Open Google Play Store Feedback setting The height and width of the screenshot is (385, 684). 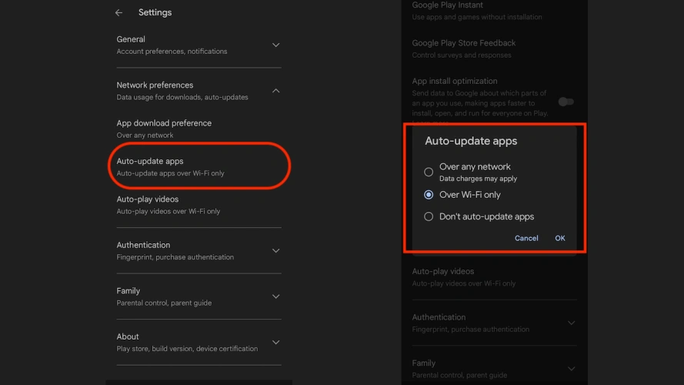[x=463, y=49]
